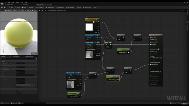Open the Window menu

[17, 3]
